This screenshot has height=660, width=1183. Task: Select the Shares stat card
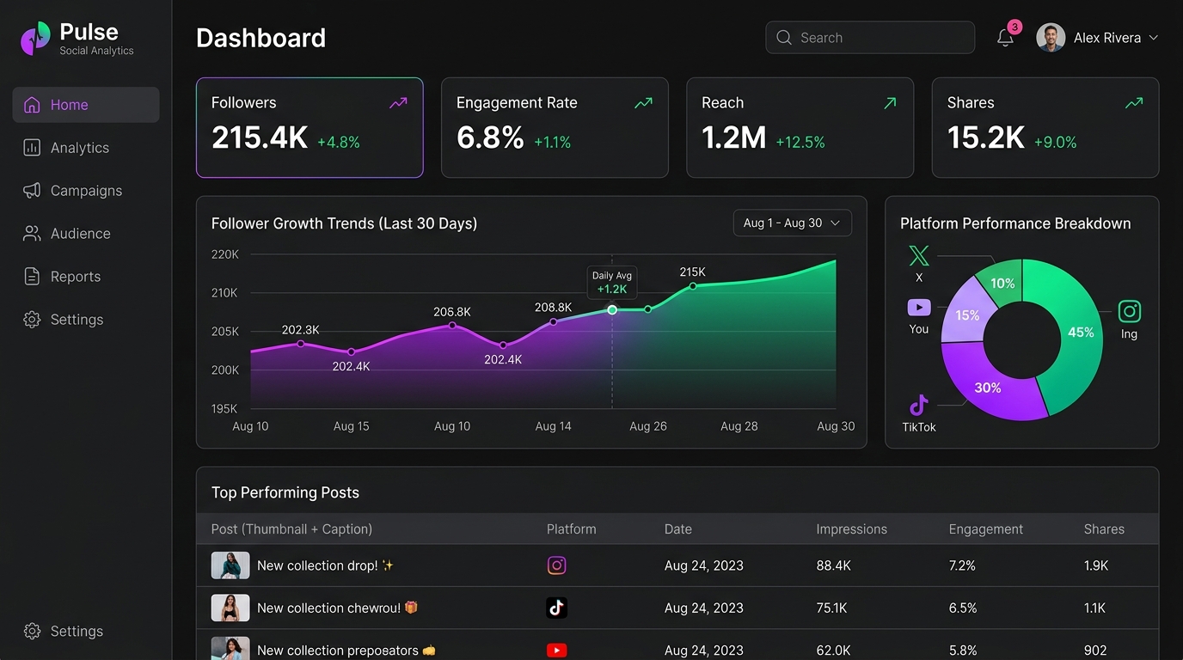(1045, 128)
